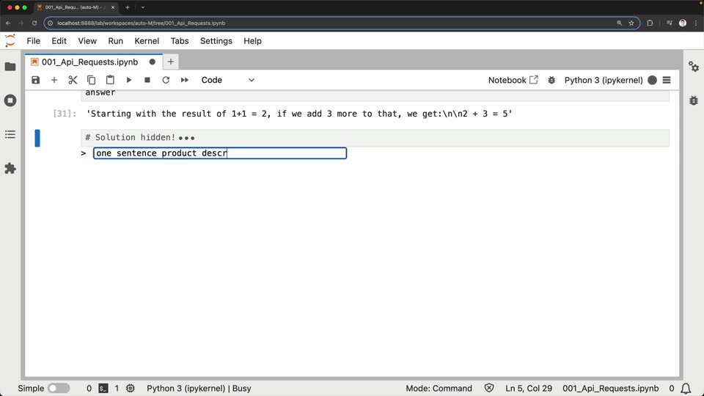Open the View menu

(x=87, y=41)
